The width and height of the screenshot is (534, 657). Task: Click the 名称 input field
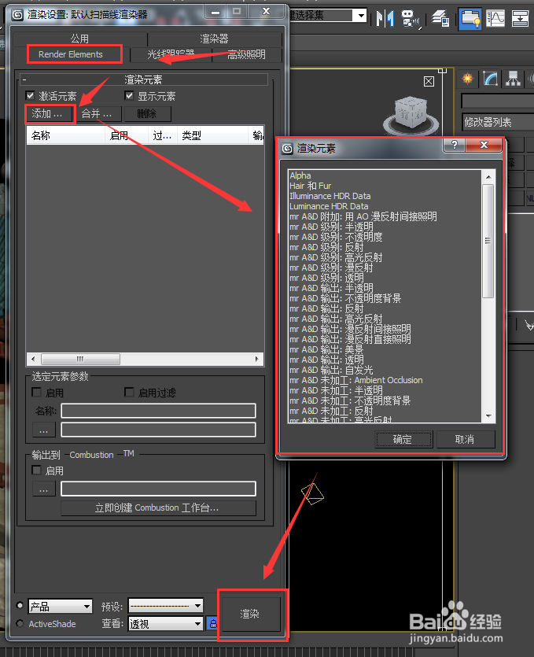point(158,411)
